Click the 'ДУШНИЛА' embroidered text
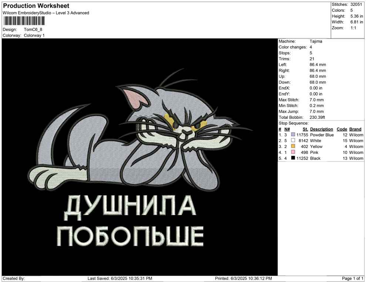Screen dimensions: 366x282 click(130, 208)
